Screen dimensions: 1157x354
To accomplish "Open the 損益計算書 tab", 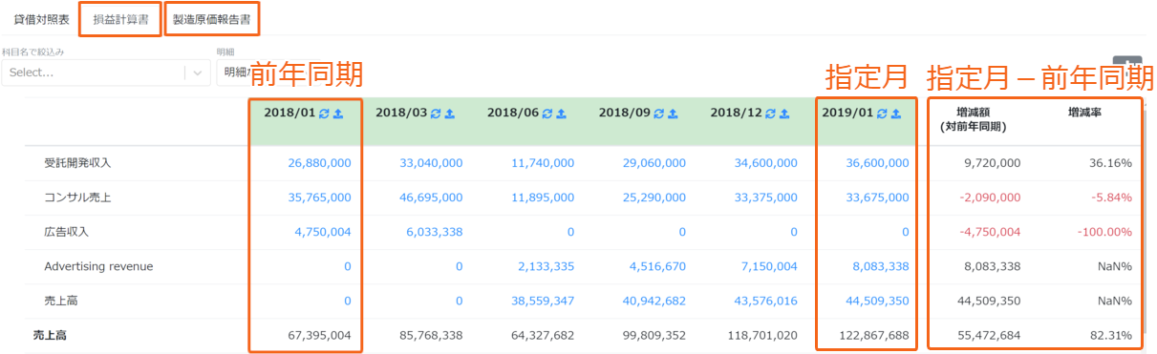I will point(120,20).
